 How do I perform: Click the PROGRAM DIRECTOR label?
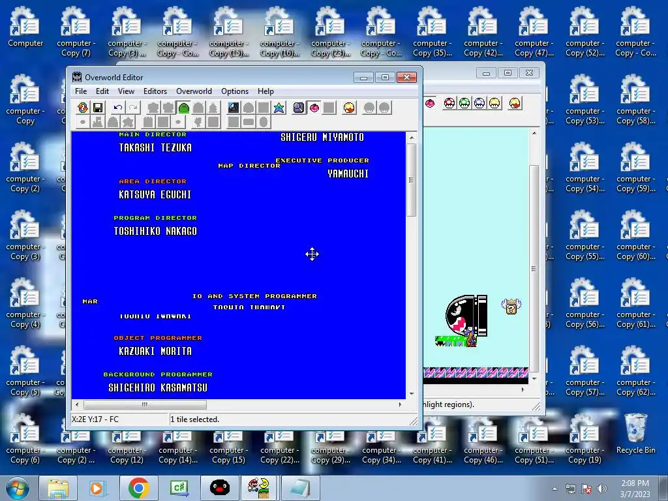pyautogui.click(x=155, y=218)
